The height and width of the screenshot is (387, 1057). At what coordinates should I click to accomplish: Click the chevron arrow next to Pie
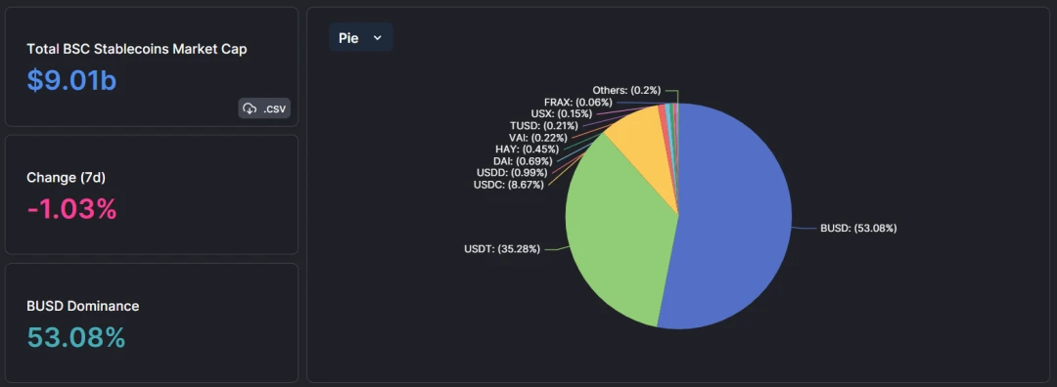(x=378, y=38)
